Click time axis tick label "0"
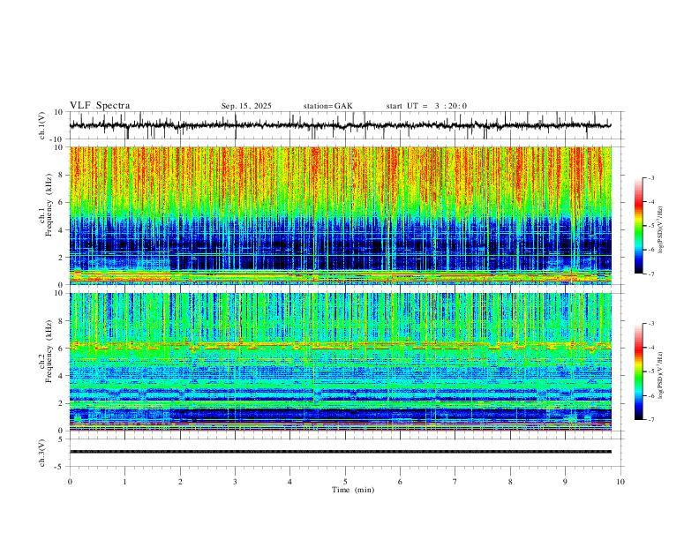 [x=70, y=482]
